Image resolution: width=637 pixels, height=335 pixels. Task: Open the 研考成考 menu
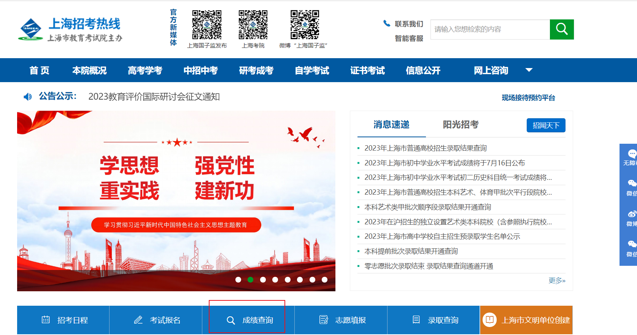point(256,70)
